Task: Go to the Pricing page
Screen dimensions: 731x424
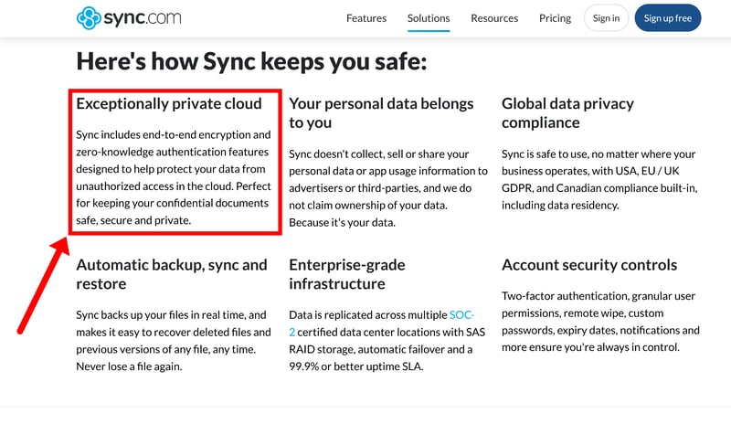Action: pyautogui.click(x=555, y=18)
